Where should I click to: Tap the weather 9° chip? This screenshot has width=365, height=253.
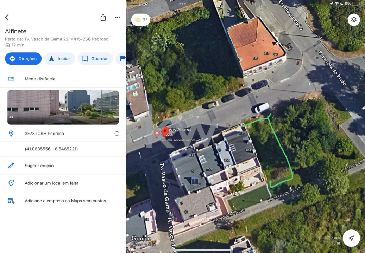(x=141, y=20)
